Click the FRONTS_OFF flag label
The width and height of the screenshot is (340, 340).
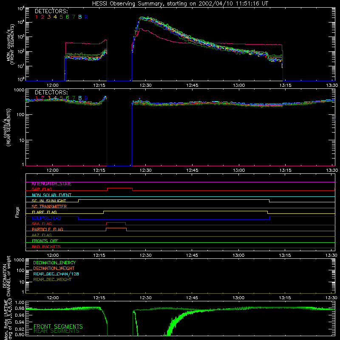click(45, 241)
